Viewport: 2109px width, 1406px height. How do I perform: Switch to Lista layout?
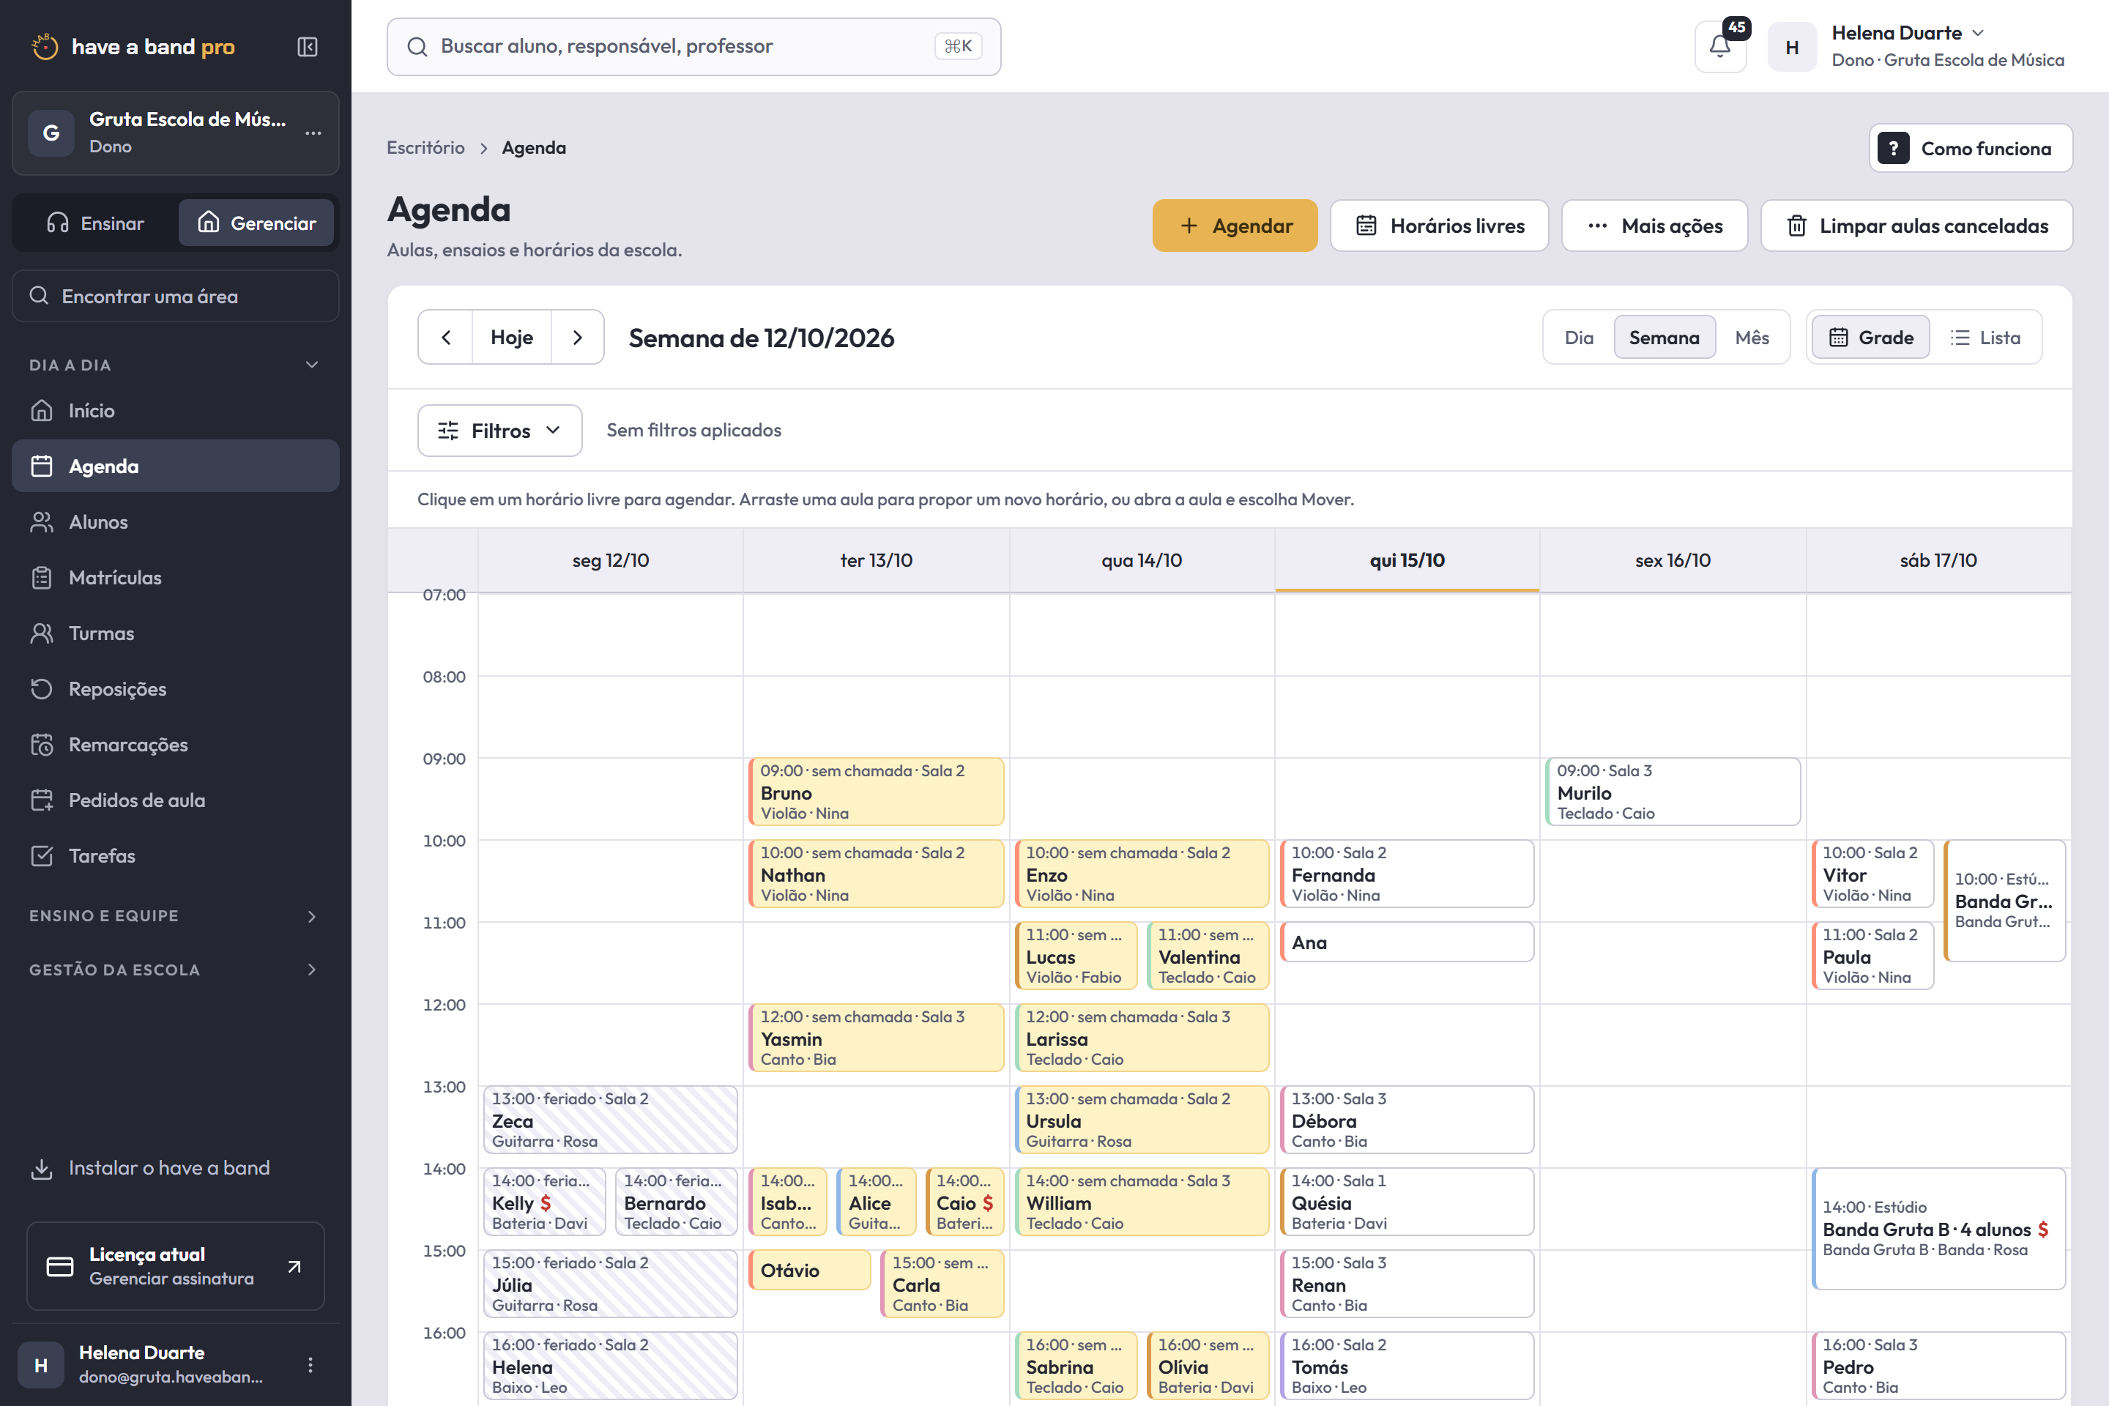pyautogui.click(x=1985, y=337)
